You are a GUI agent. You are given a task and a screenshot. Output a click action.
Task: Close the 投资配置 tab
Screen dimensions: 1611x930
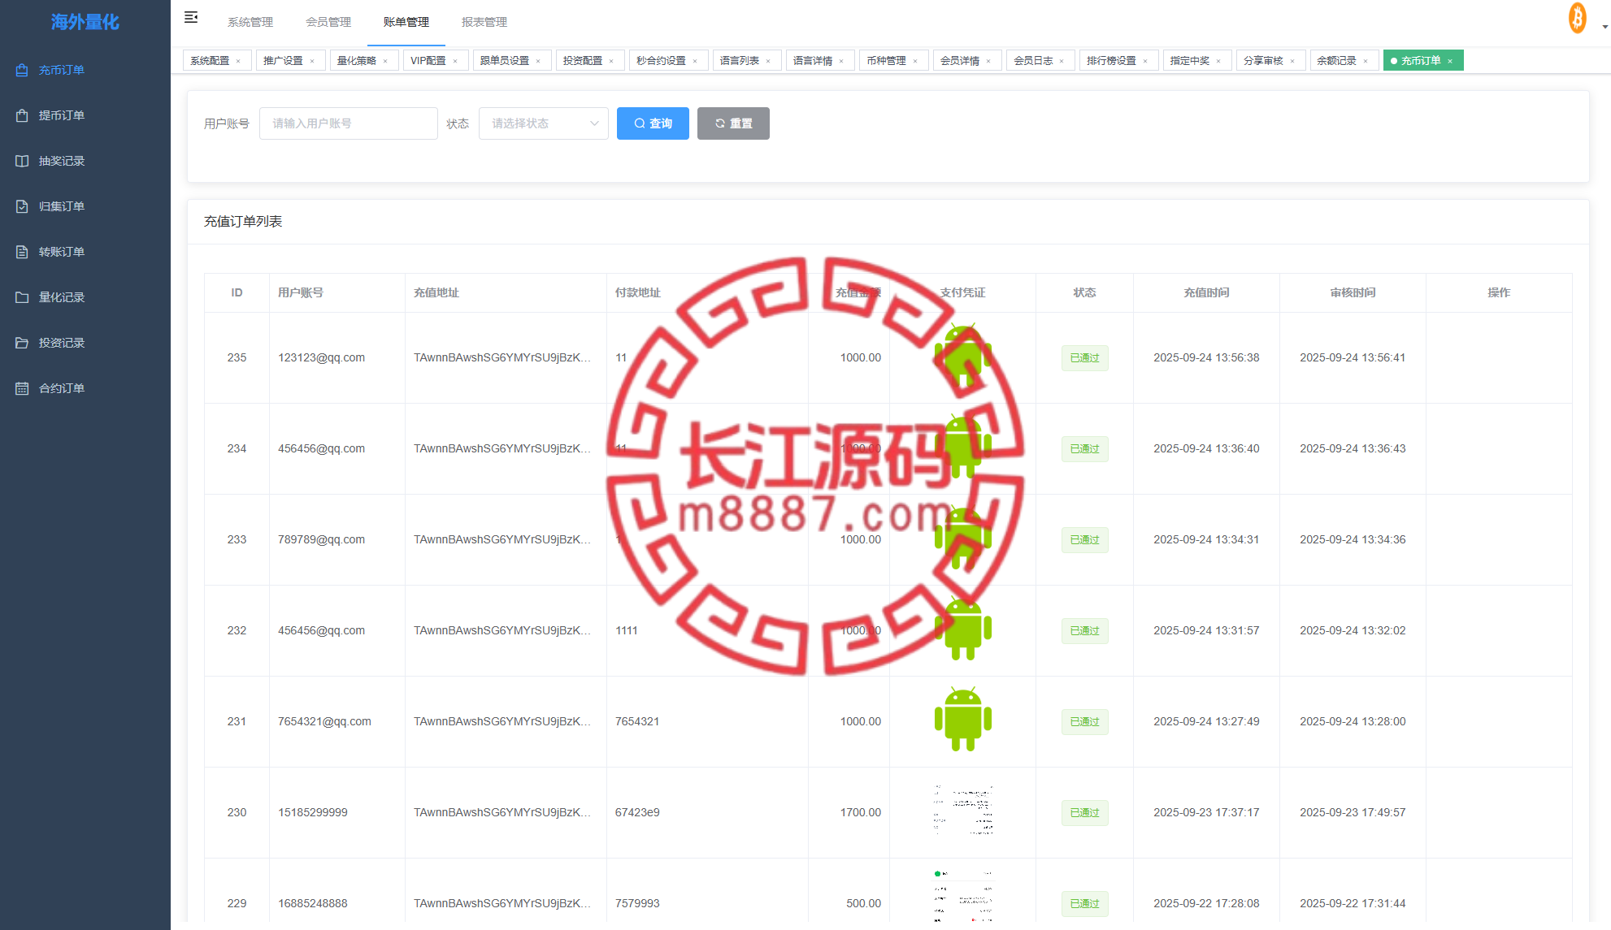(x=611, y=62)
